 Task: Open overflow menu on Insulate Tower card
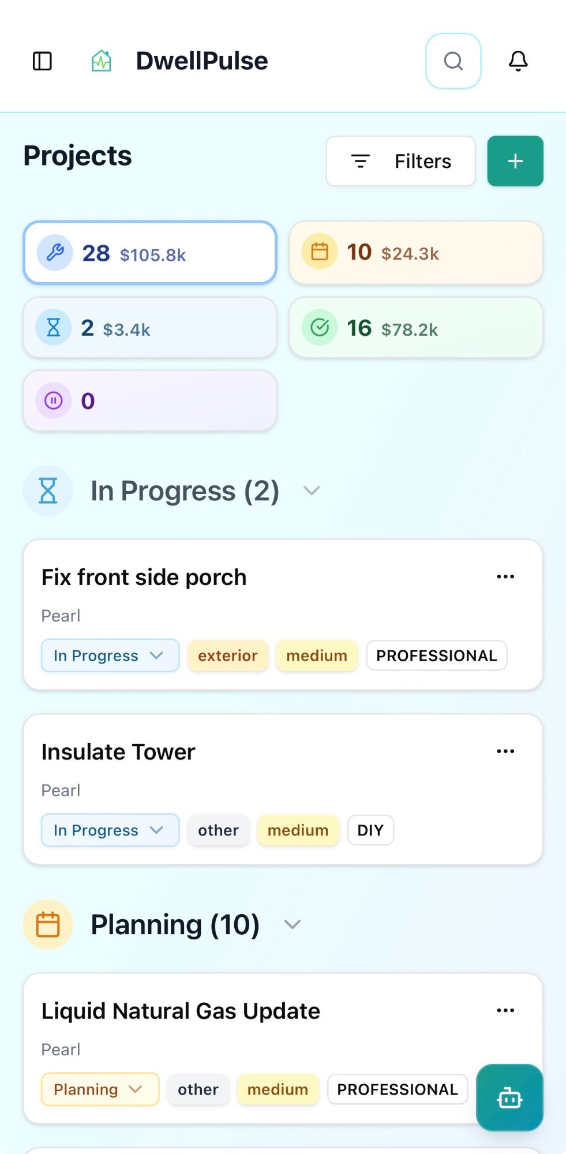[505, 751]
